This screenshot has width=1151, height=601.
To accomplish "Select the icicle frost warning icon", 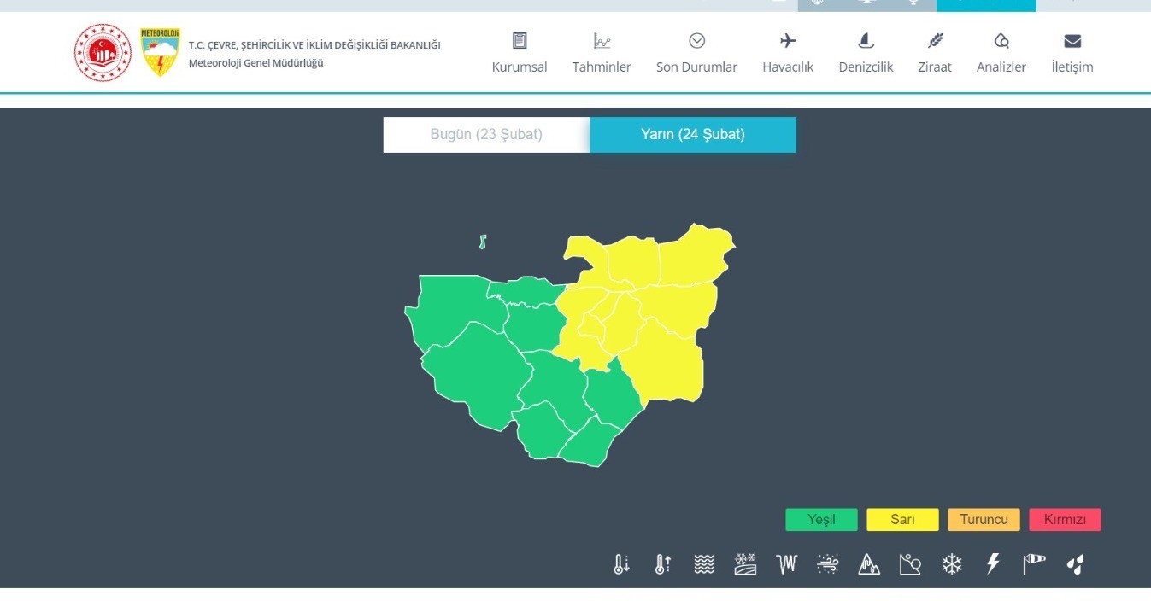I will click(x=786, y=564).
